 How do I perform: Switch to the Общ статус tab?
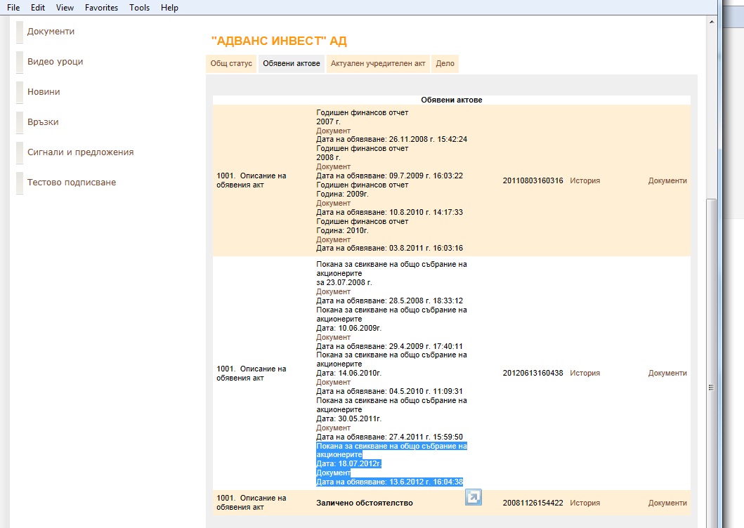[x=231, y=63]
